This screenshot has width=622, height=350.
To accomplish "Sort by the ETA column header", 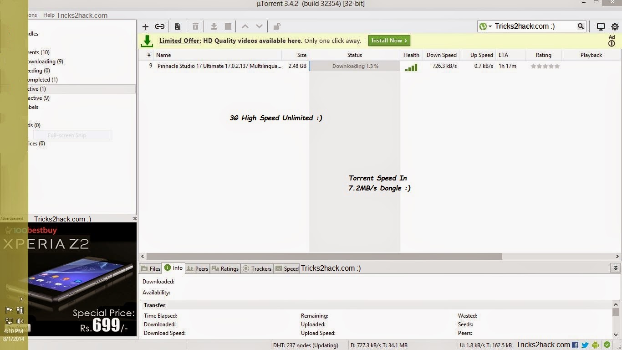I will tap(510, 55).
